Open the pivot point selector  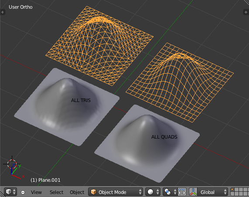click(x=170, y=192)
